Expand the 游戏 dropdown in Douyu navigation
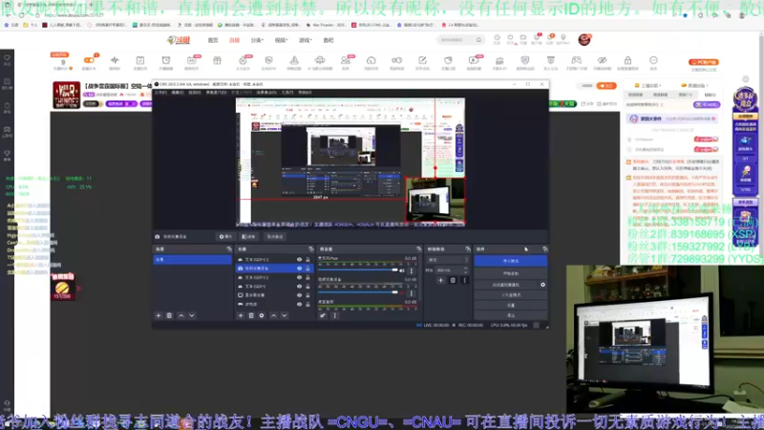The image size is (764, 430). [x=306, y=40]
